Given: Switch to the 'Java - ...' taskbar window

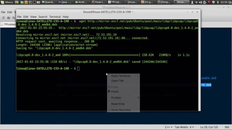Looking at the screenshot, I should pos(65,2).
